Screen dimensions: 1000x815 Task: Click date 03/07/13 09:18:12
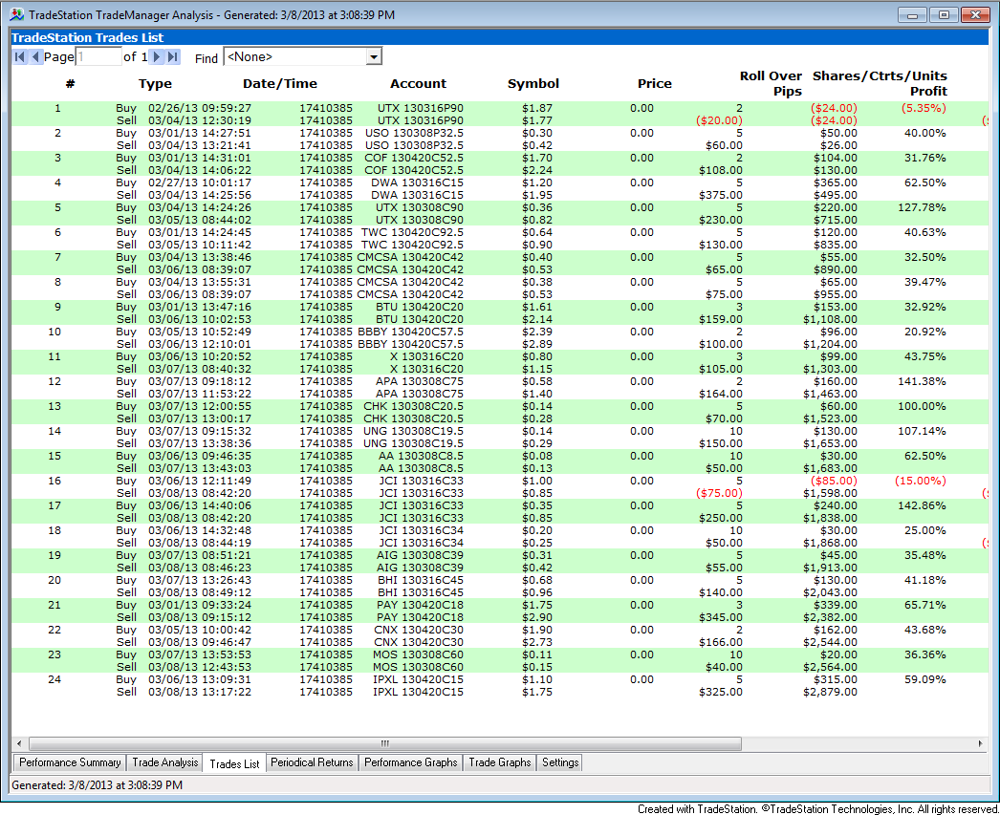pyautogui.click(x=200, y=381)
